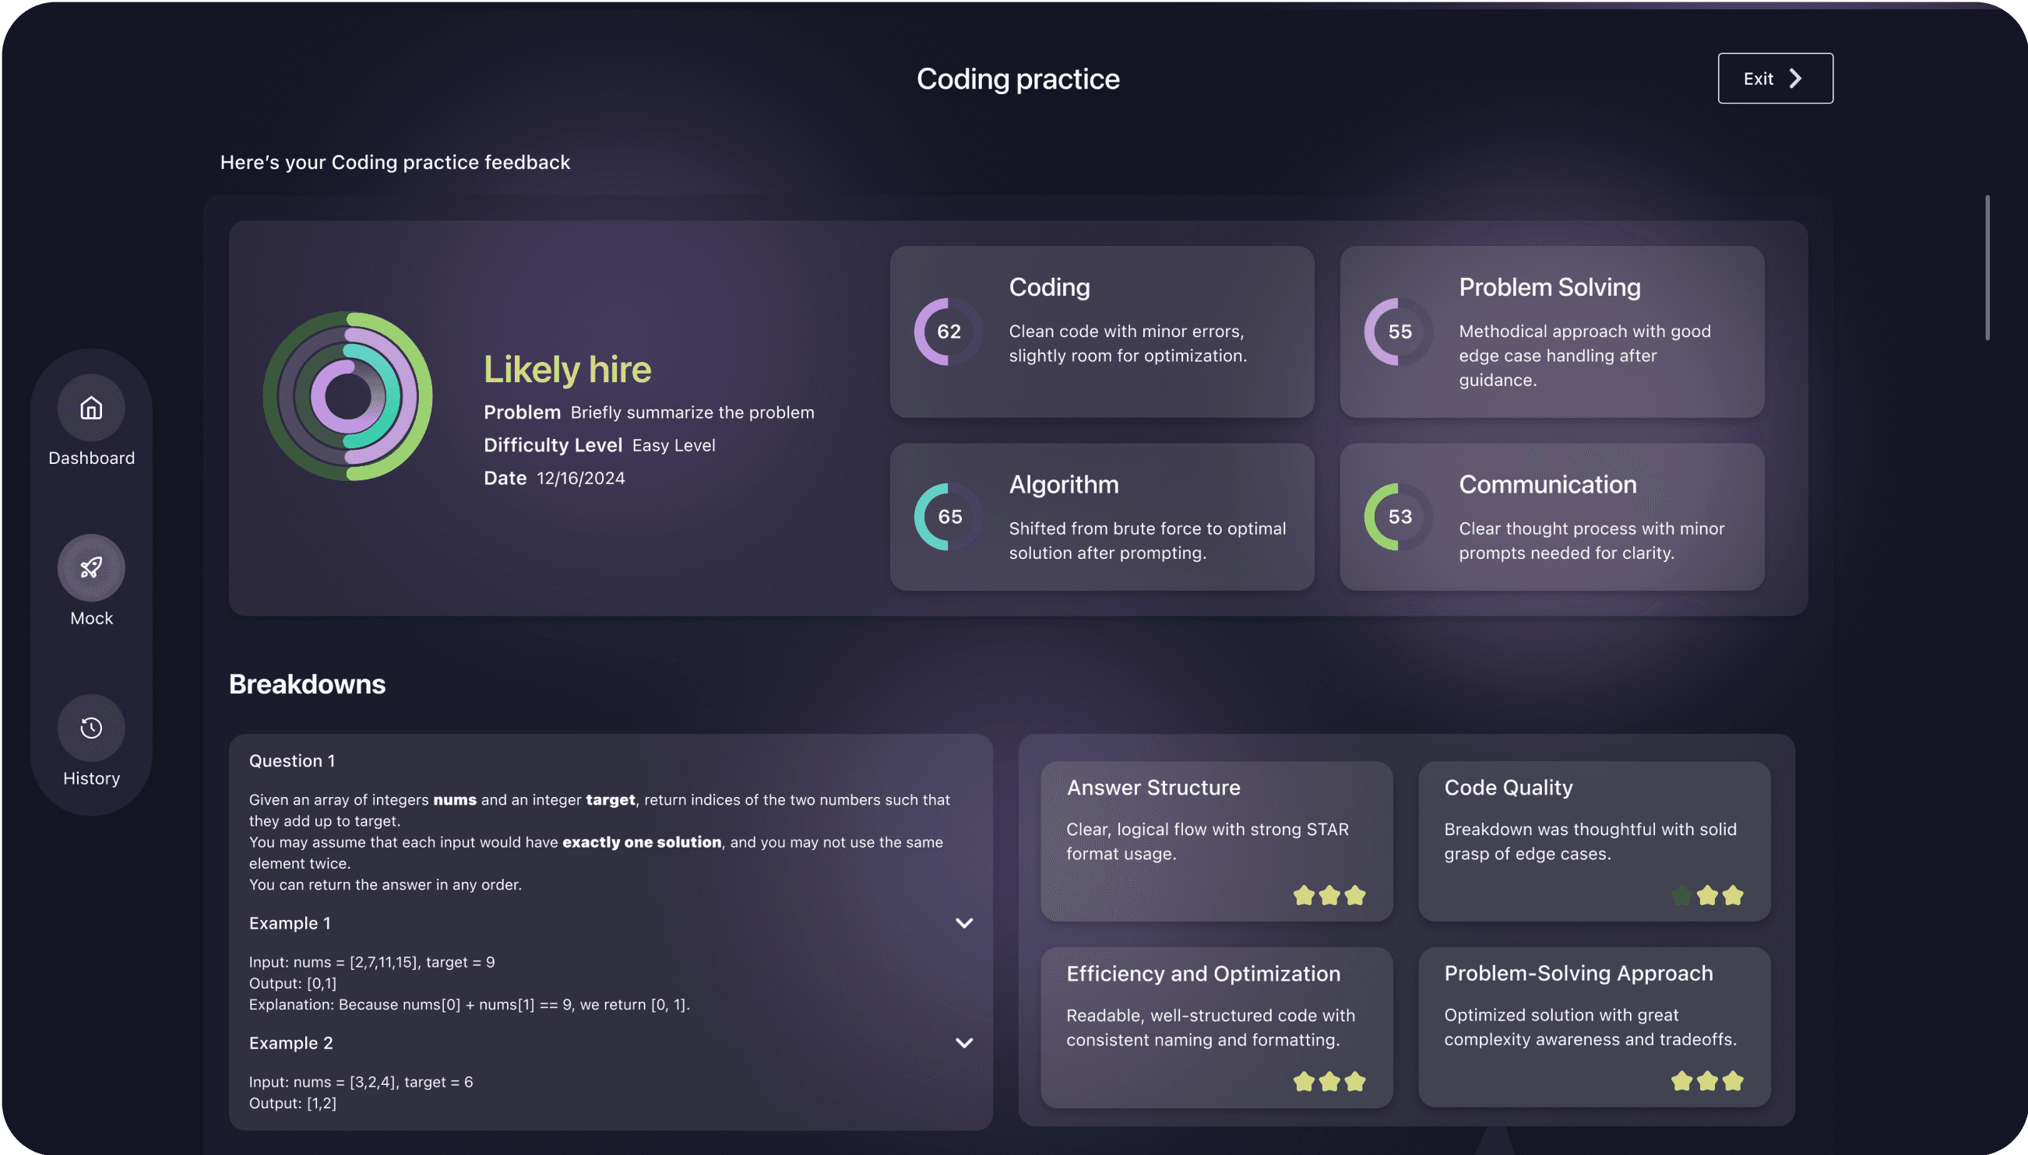Collapse the Example 1 chevron
Screen dimensions: 2028x1155
click(963, 923)
